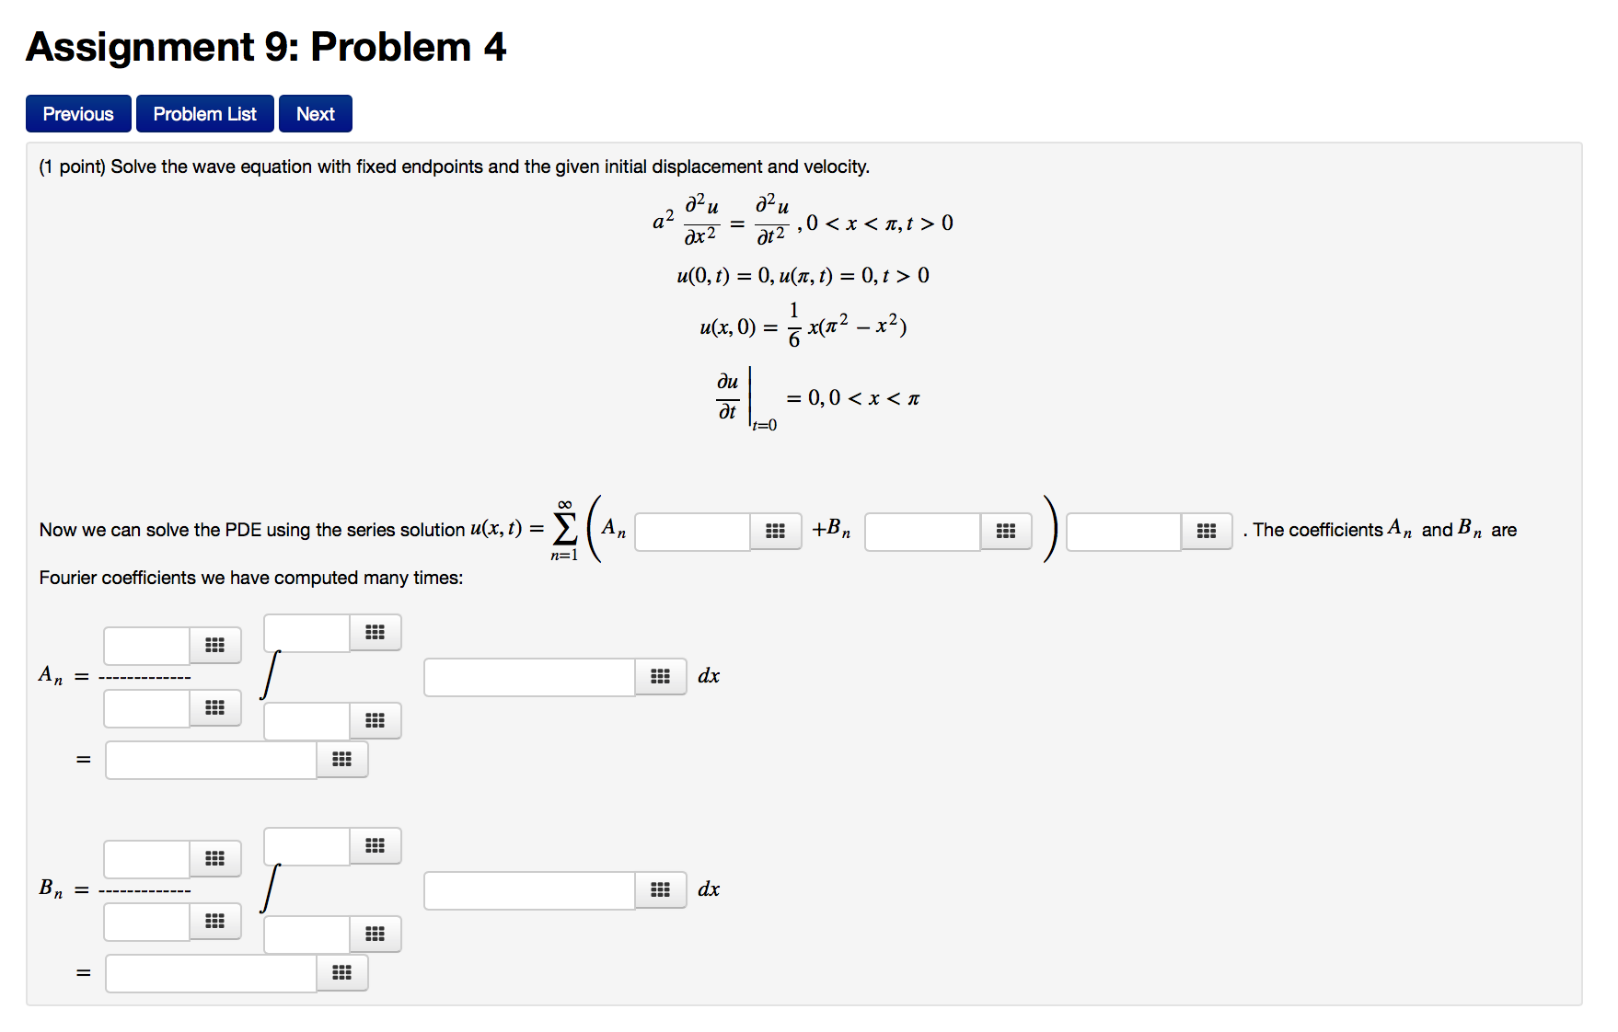Click the Previous button

click(77, 113)
